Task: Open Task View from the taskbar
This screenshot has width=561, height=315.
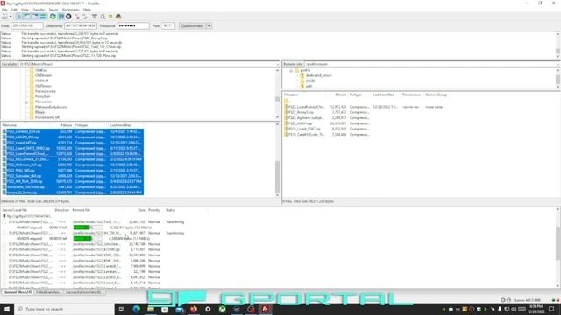Action: tap(121, 309)
